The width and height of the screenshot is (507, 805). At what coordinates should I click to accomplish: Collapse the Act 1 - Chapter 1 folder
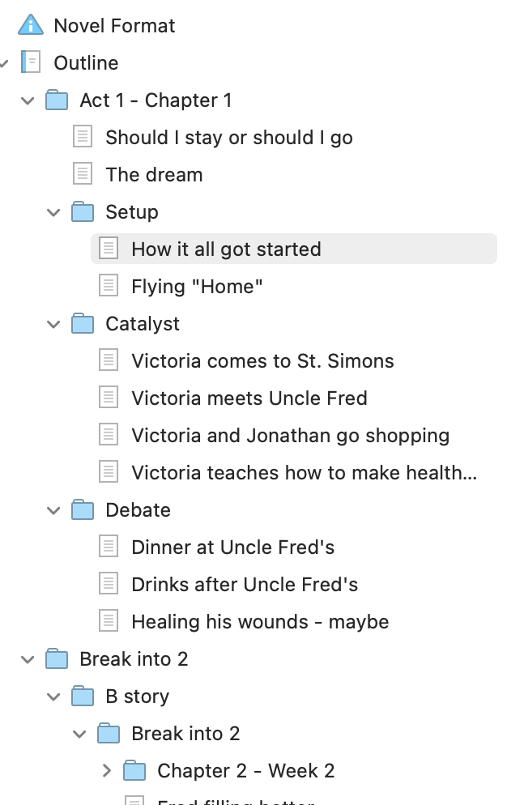(x=28, y=100)
